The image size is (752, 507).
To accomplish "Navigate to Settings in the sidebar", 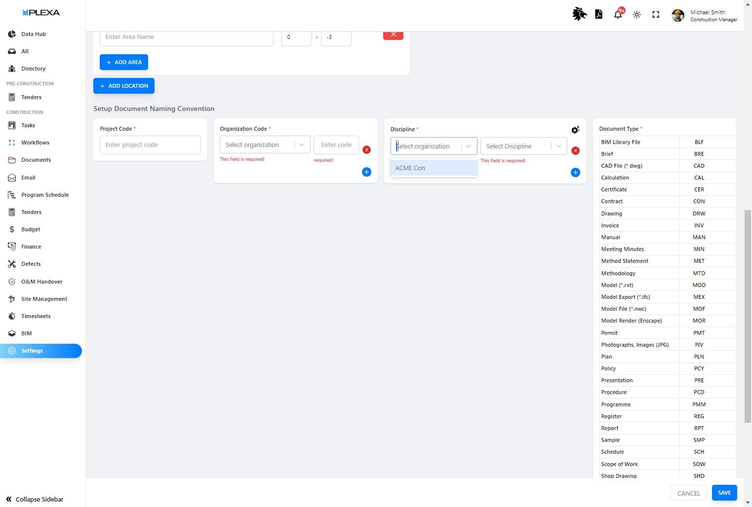I will coord(32,351).
